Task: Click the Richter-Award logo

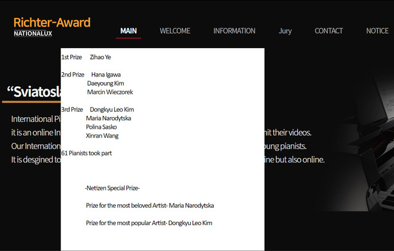Action: coord(52,23)
